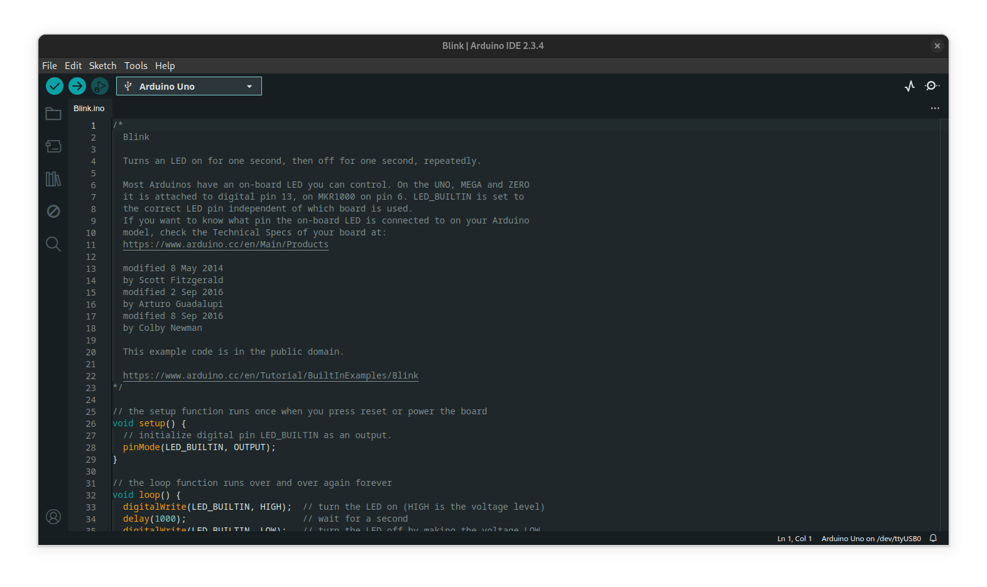
Task: Open the Sketch menu
Action: click(102, 66)
